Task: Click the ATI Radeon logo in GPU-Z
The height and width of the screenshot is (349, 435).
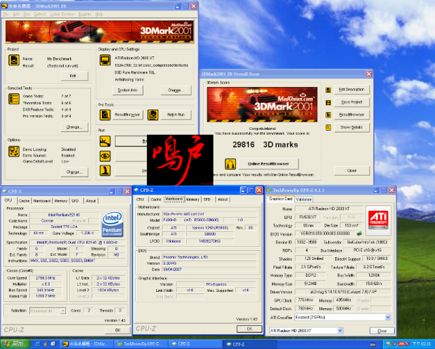Action: (x=378, y=220)
